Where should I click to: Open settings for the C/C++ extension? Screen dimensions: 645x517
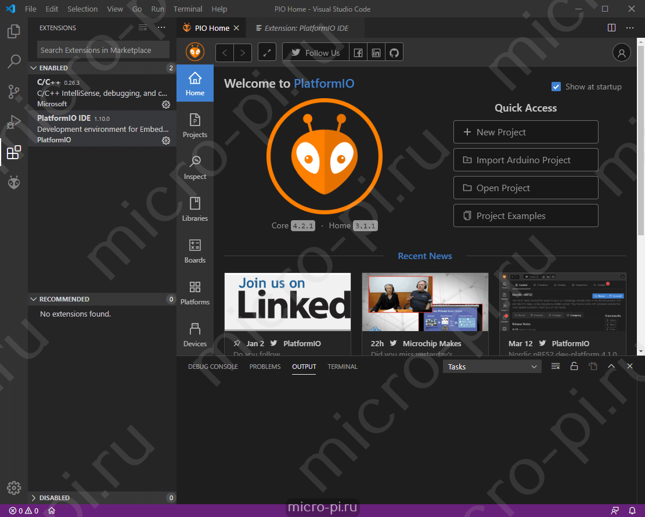coord(166,105)
